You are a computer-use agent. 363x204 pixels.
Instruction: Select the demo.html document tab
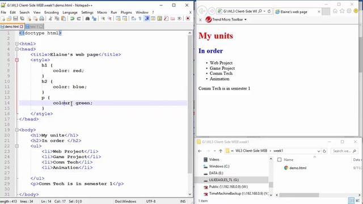click(11, 27)
